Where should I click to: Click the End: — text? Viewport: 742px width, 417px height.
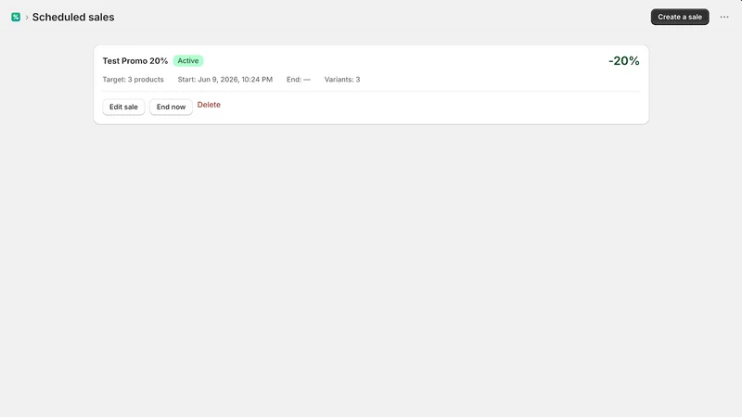(298, 80)
